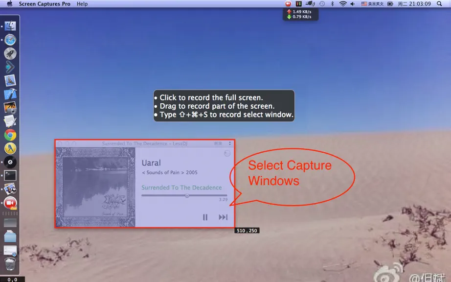Open the Apple menu
This screenshot has height=282, width=451.
click(x=10, y=4)
